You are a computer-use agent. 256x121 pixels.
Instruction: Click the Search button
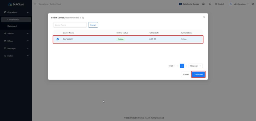93,25
